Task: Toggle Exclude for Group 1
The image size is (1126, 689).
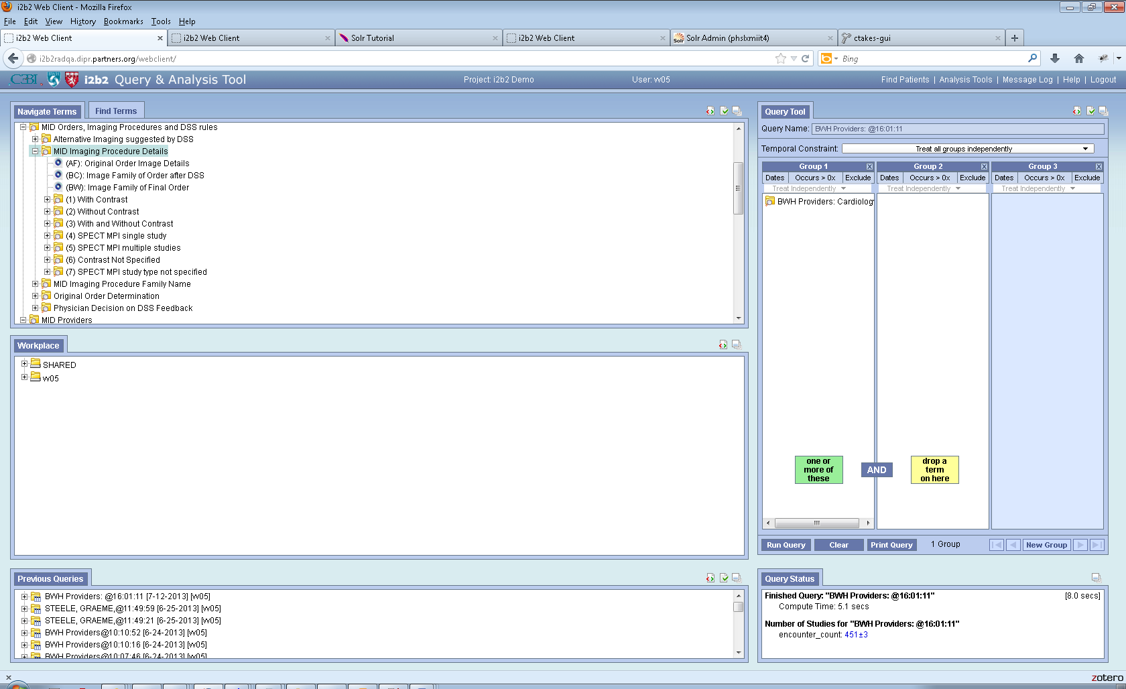Action: [858, 178]
